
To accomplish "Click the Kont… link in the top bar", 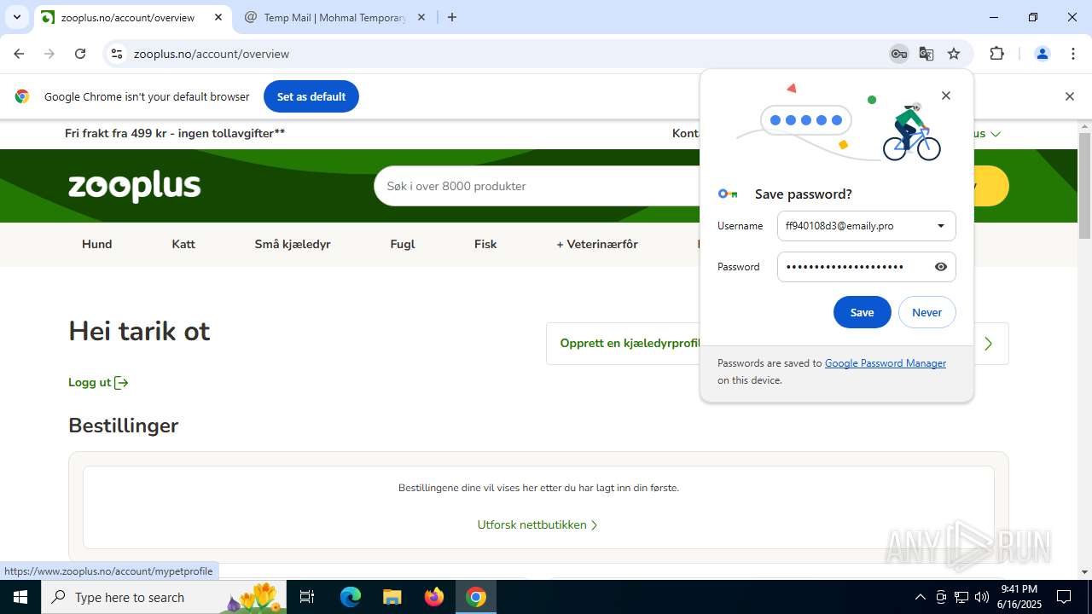I will click(x=686, y=134).
